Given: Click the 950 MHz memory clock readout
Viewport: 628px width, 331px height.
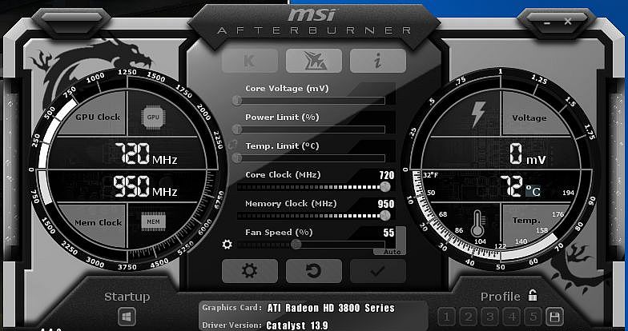Looking at the screenshot, I should (x=145, y=187).
